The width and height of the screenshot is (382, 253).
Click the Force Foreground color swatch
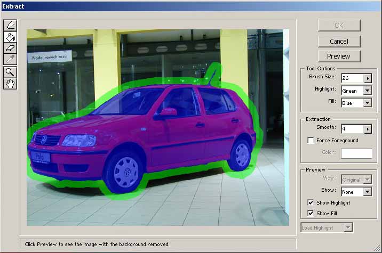click(x=356, y=153)
